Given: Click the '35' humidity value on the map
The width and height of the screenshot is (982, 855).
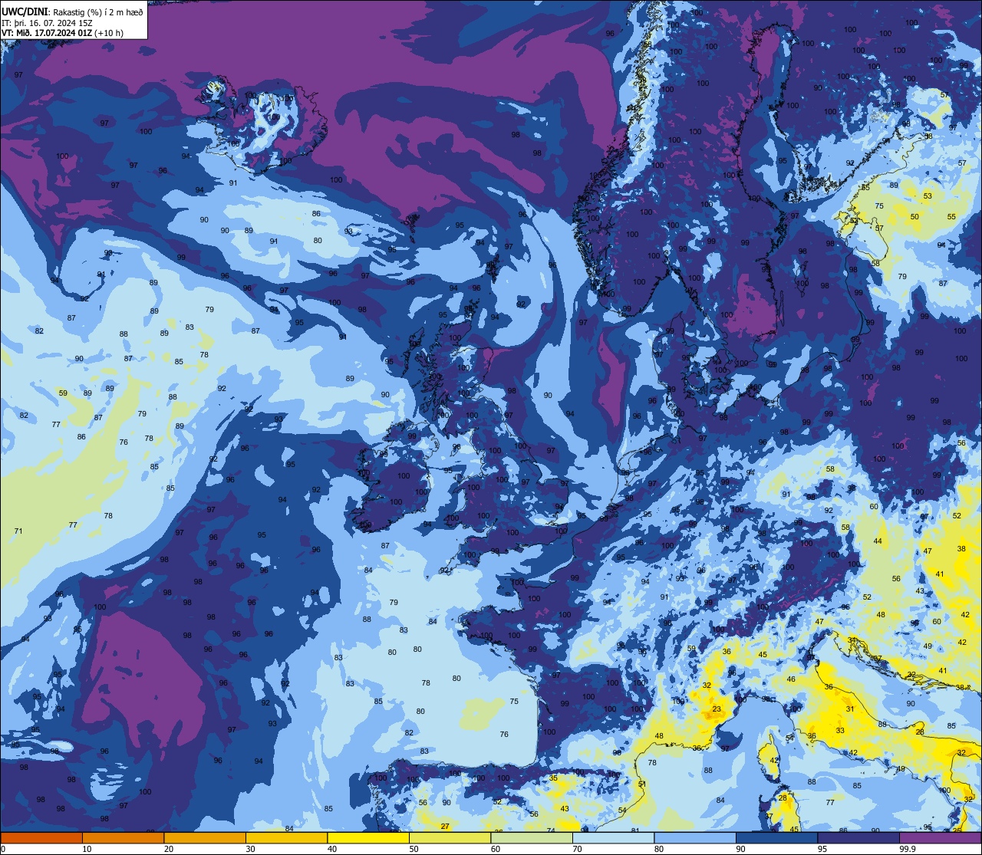Looking at the screenshot, I should [x=553, y=778].
